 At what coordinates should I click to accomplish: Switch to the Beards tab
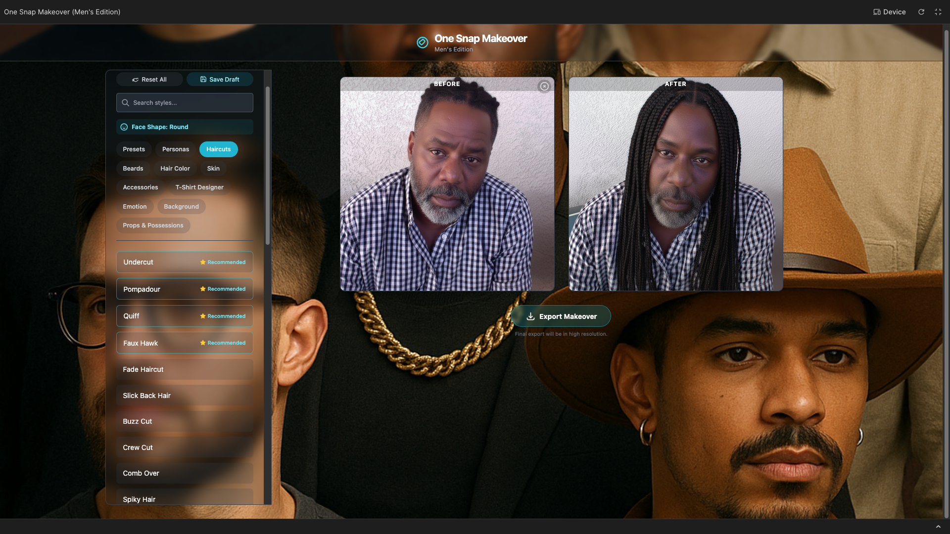coord(133,169)
